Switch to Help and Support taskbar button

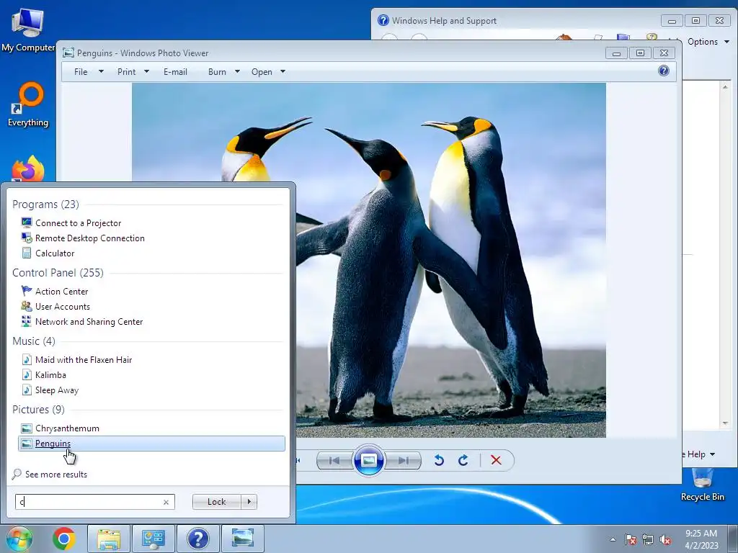(x=198, y=539)
